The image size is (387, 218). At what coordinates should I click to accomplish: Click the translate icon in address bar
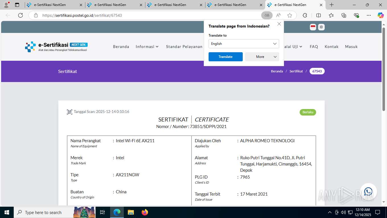pyautogui.click(x=267, y=15)
